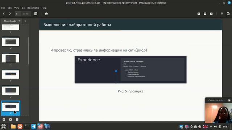Screen dimensions: 232x130
Task: Open the Help menu
Action: click(x=44, y=8)
